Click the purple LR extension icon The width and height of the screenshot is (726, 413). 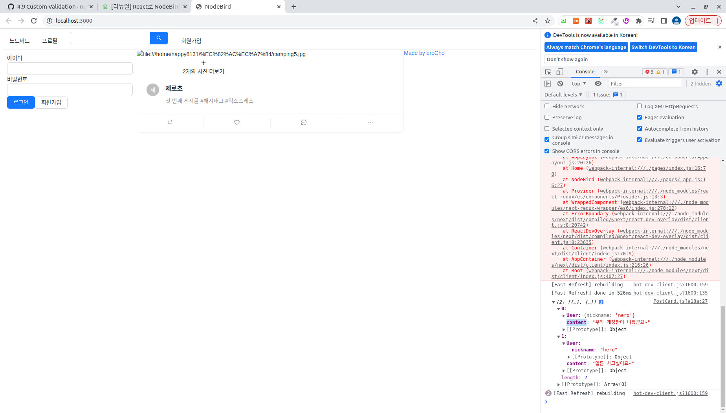[x=626, y=21]
